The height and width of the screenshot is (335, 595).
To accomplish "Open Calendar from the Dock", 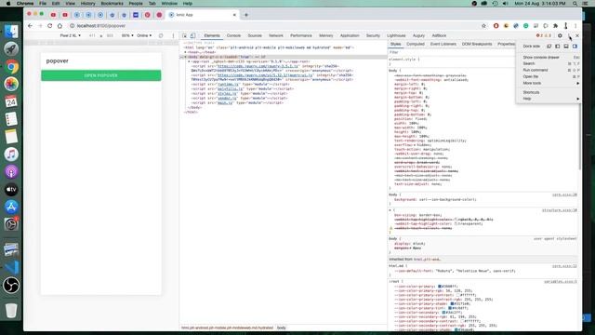I will tap(11, 101).
